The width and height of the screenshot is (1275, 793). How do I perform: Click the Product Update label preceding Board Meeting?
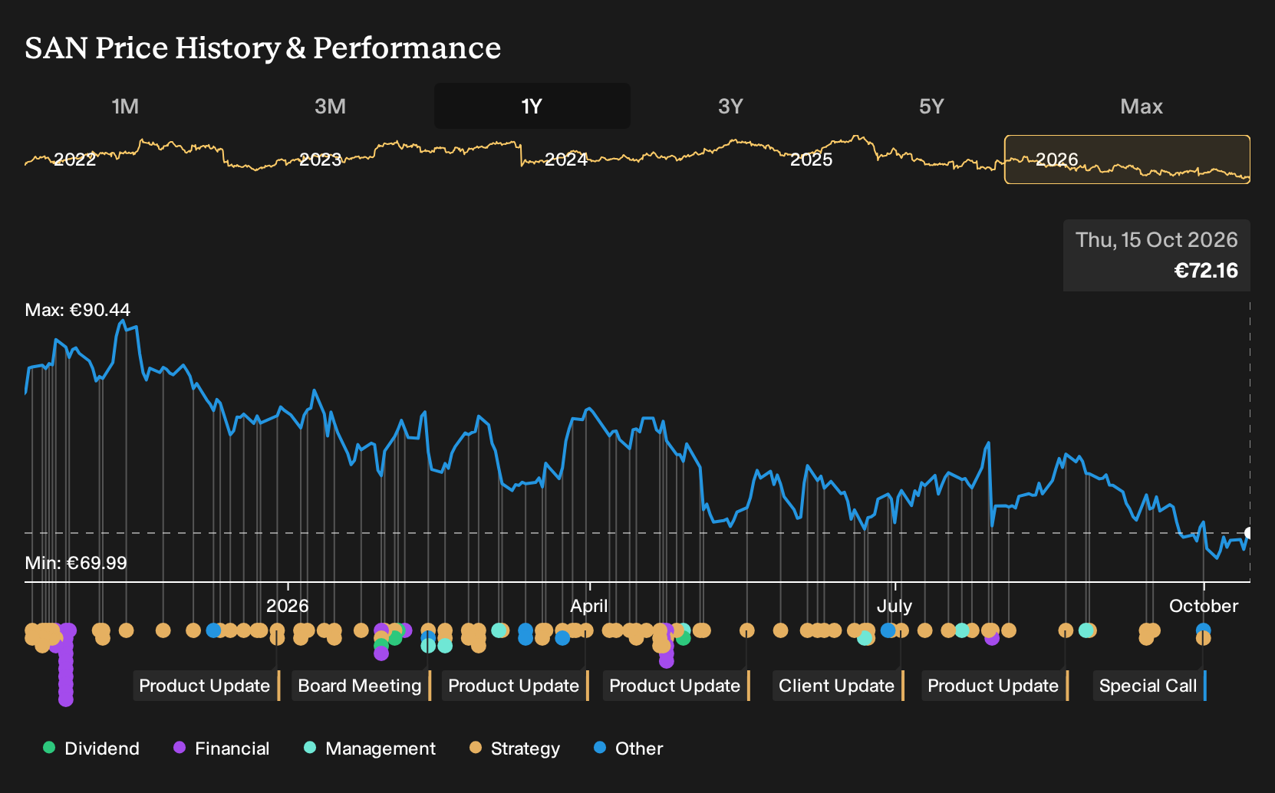coord(205,686)
